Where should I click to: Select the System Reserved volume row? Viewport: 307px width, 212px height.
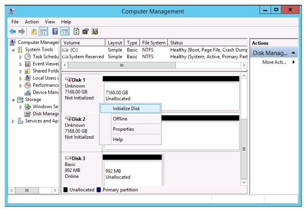click(154, 57)
